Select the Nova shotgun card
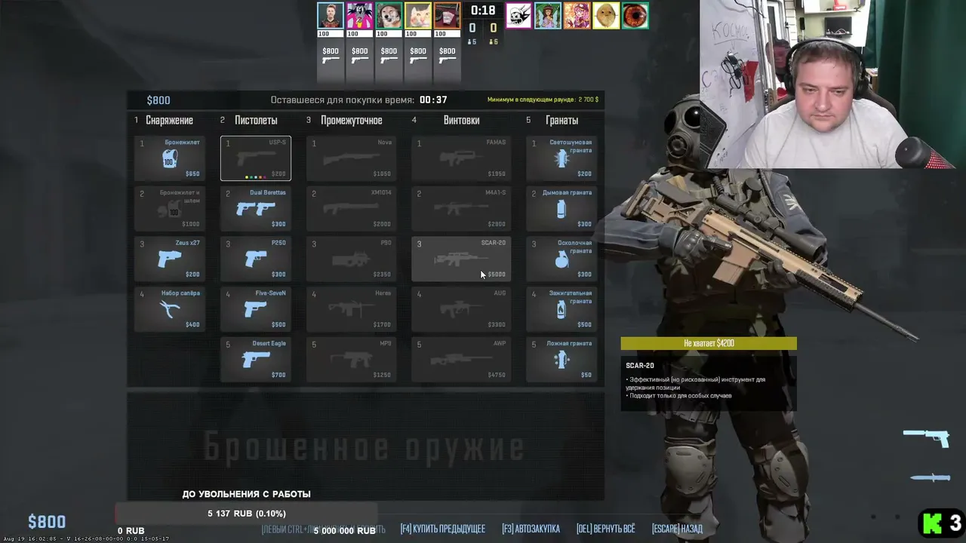Screen dimensions: 966x543 click(x=351, y=158)
